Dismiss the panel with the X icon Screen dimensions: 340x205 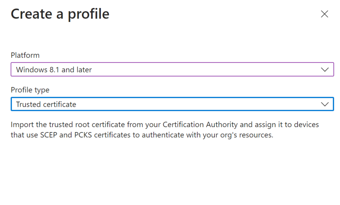tap(324, 14)
